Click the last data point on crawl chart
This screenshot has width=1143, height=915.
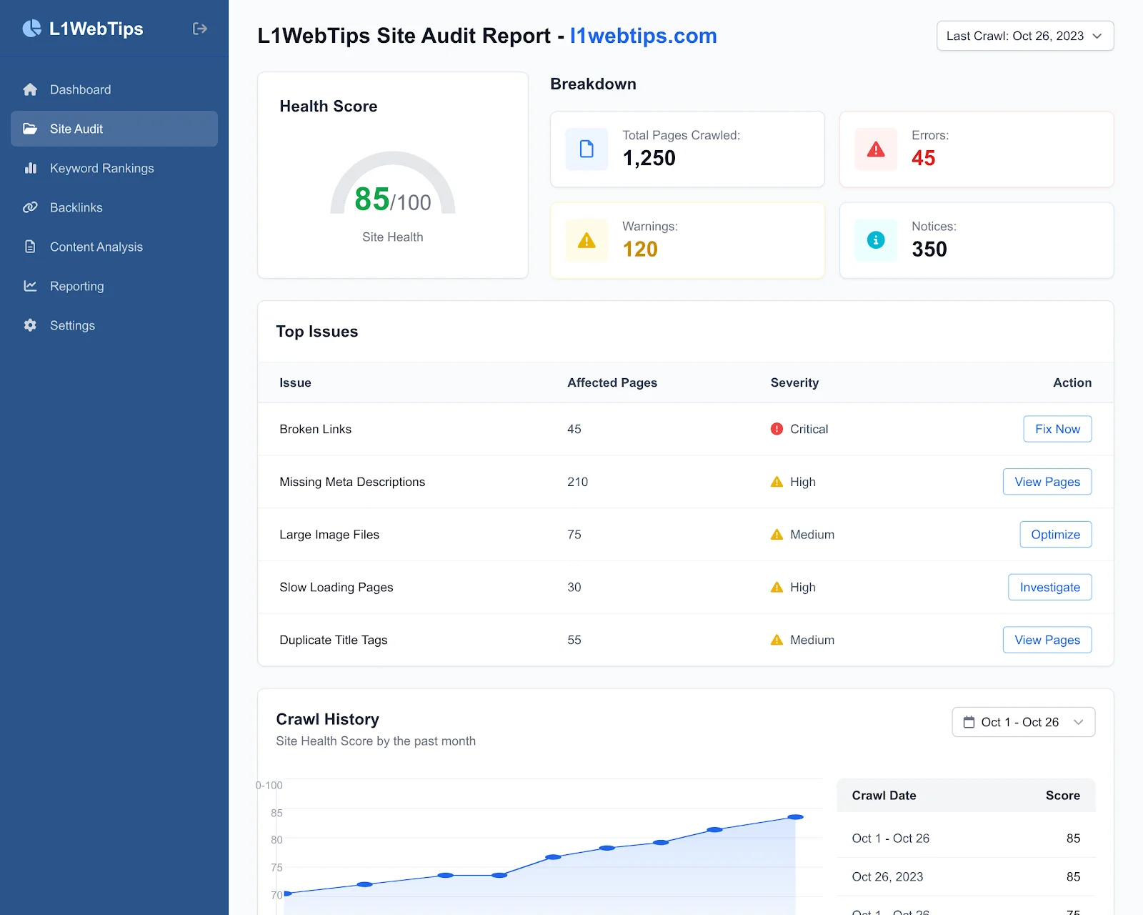[795, 817]
